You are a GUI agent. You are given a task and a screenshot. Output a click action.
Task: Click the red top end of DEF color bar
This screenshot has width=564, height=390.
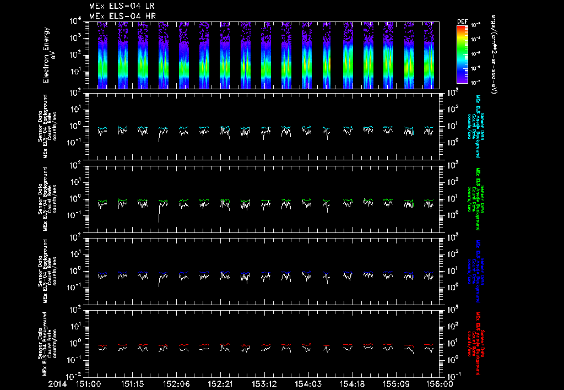point(463,26)
